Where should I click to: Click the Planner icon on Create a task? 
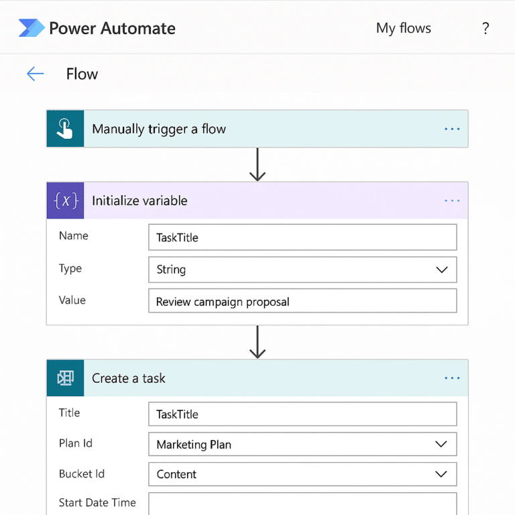pos(65,378)
